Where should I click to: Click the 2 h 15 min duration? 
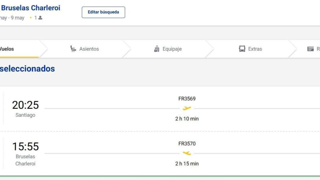pos(187,163)
